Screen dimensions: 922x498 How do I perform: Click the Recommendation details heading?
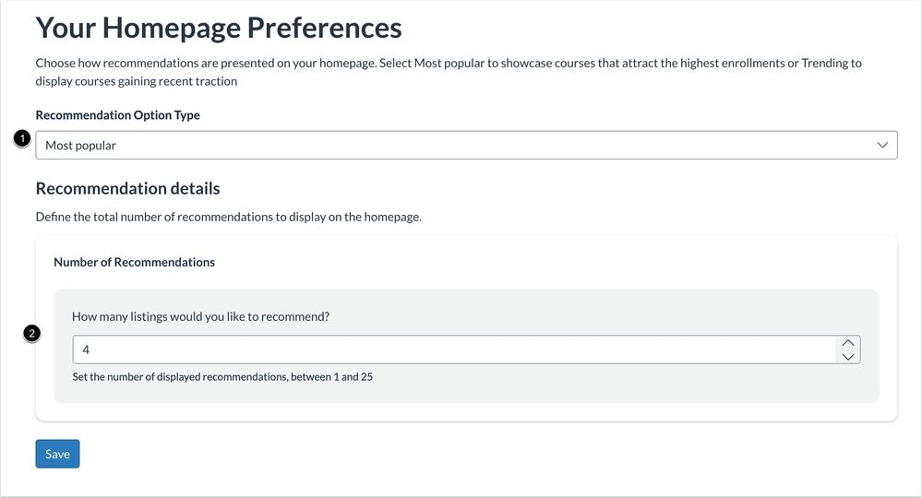(127, 188)
